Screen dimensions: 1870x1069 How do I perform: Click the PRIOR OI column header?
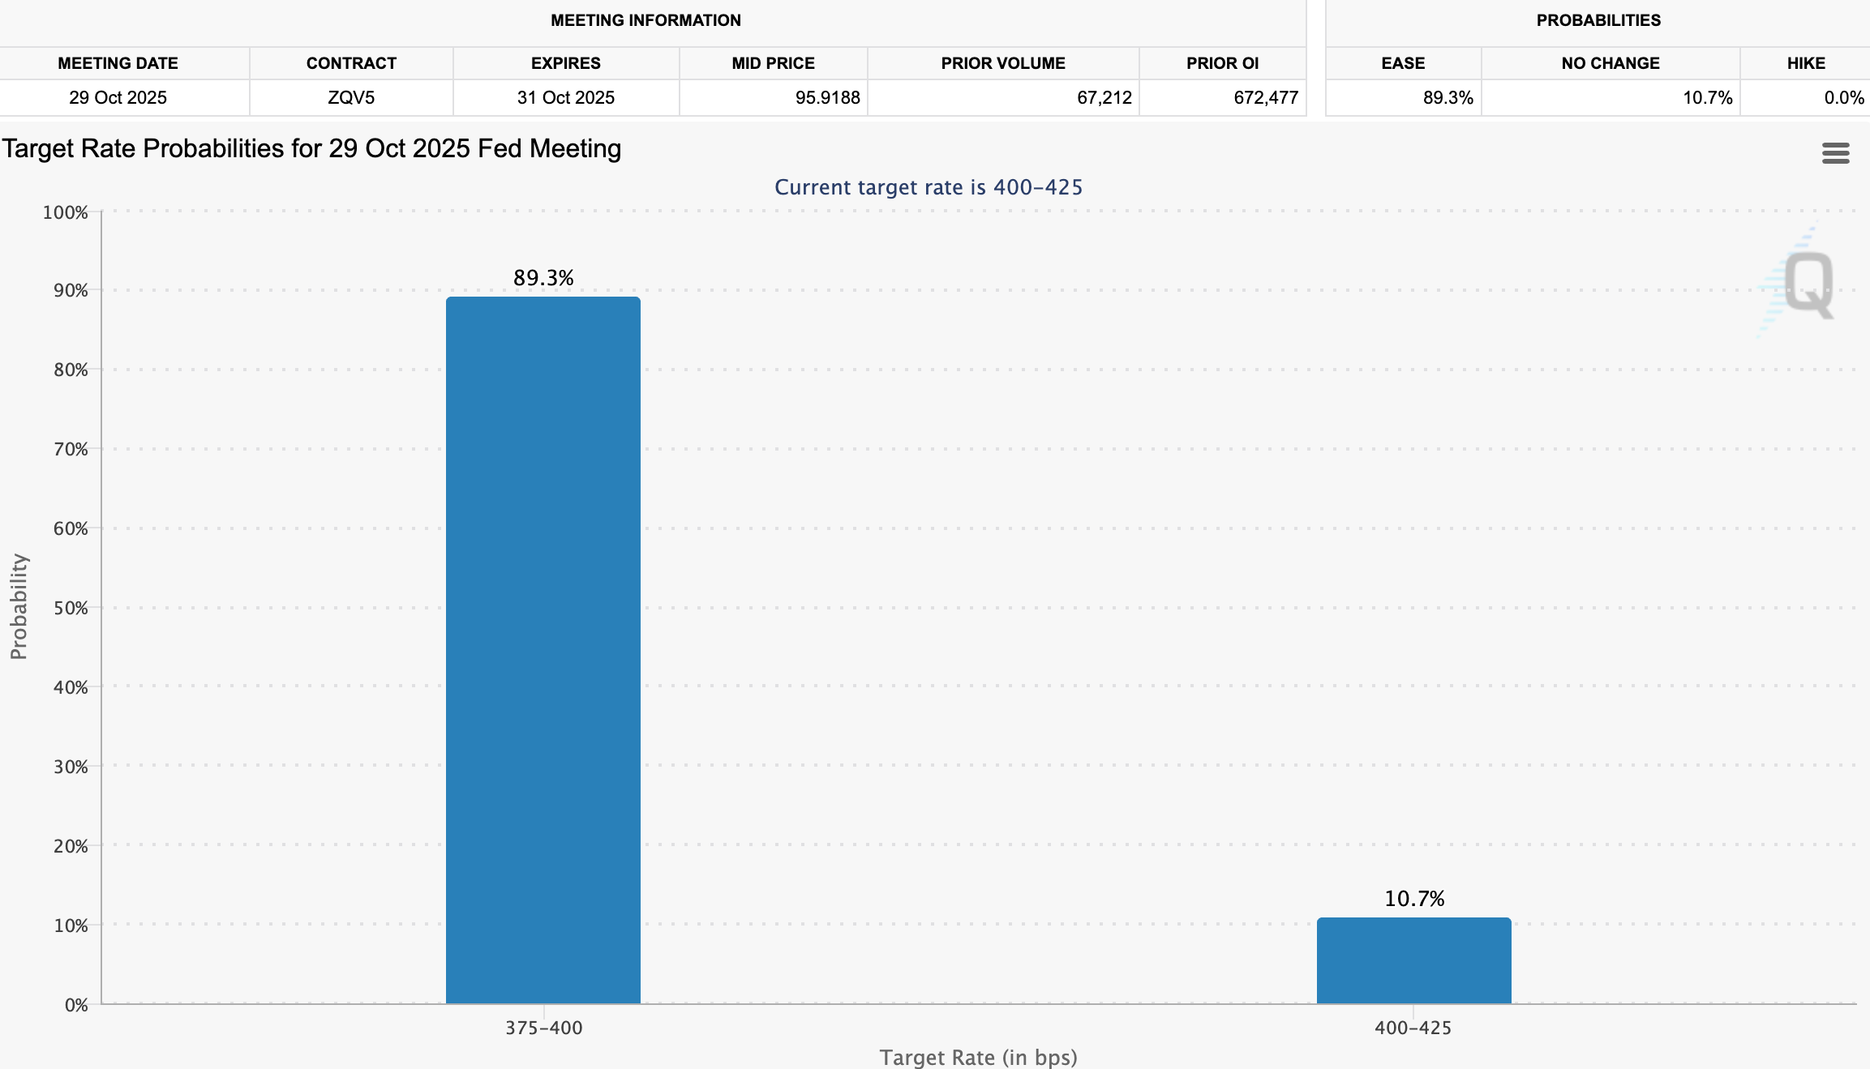pos(1222,63)
